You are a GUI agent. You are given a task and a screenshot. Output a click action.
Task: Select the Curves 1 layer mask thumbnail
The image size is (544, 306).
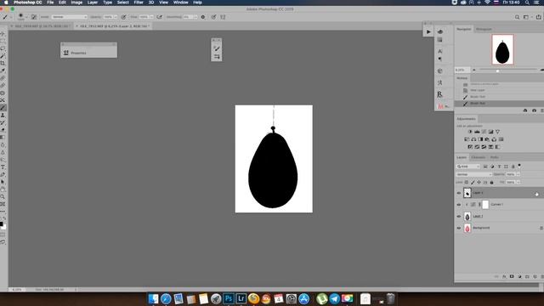click(x=485, y=205)
